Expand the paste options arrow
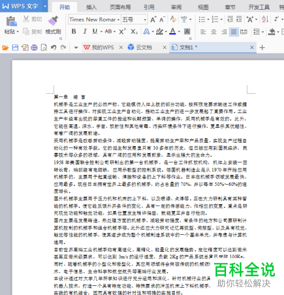The image size is (284, 295). click(18, 32)
